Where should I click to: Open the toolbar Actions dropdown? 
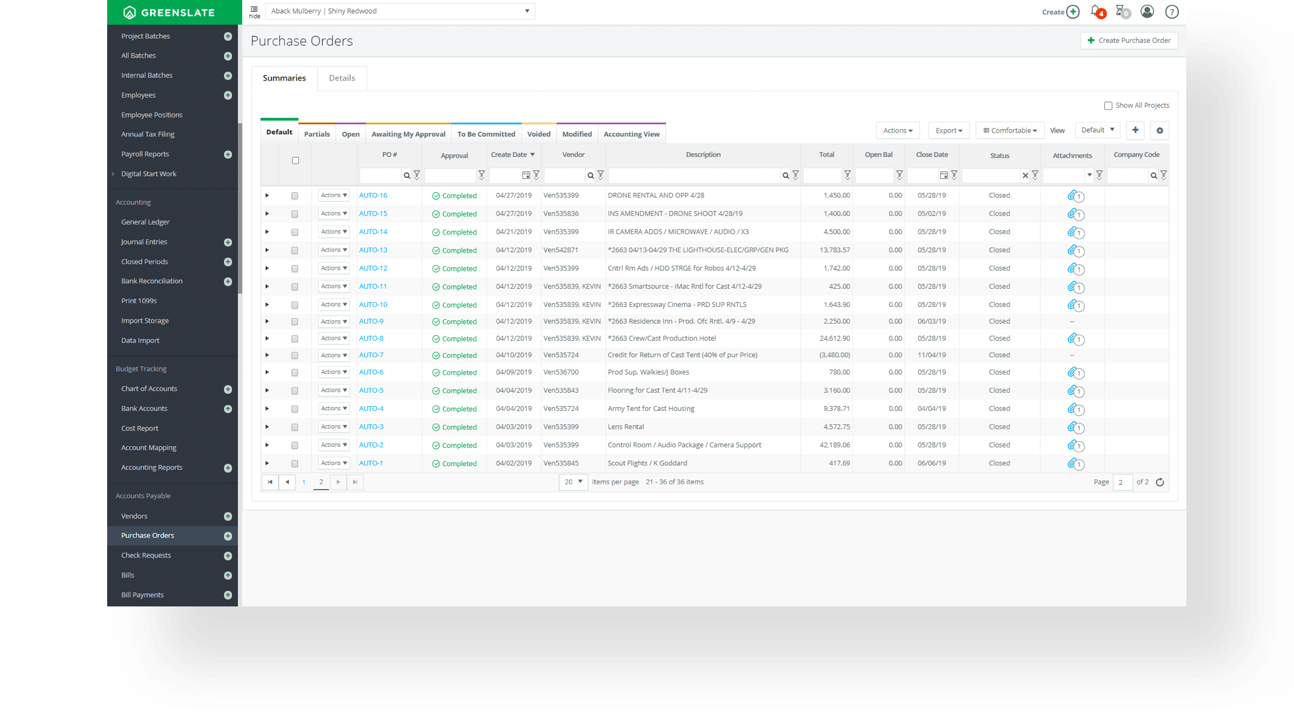pos(897,131)
